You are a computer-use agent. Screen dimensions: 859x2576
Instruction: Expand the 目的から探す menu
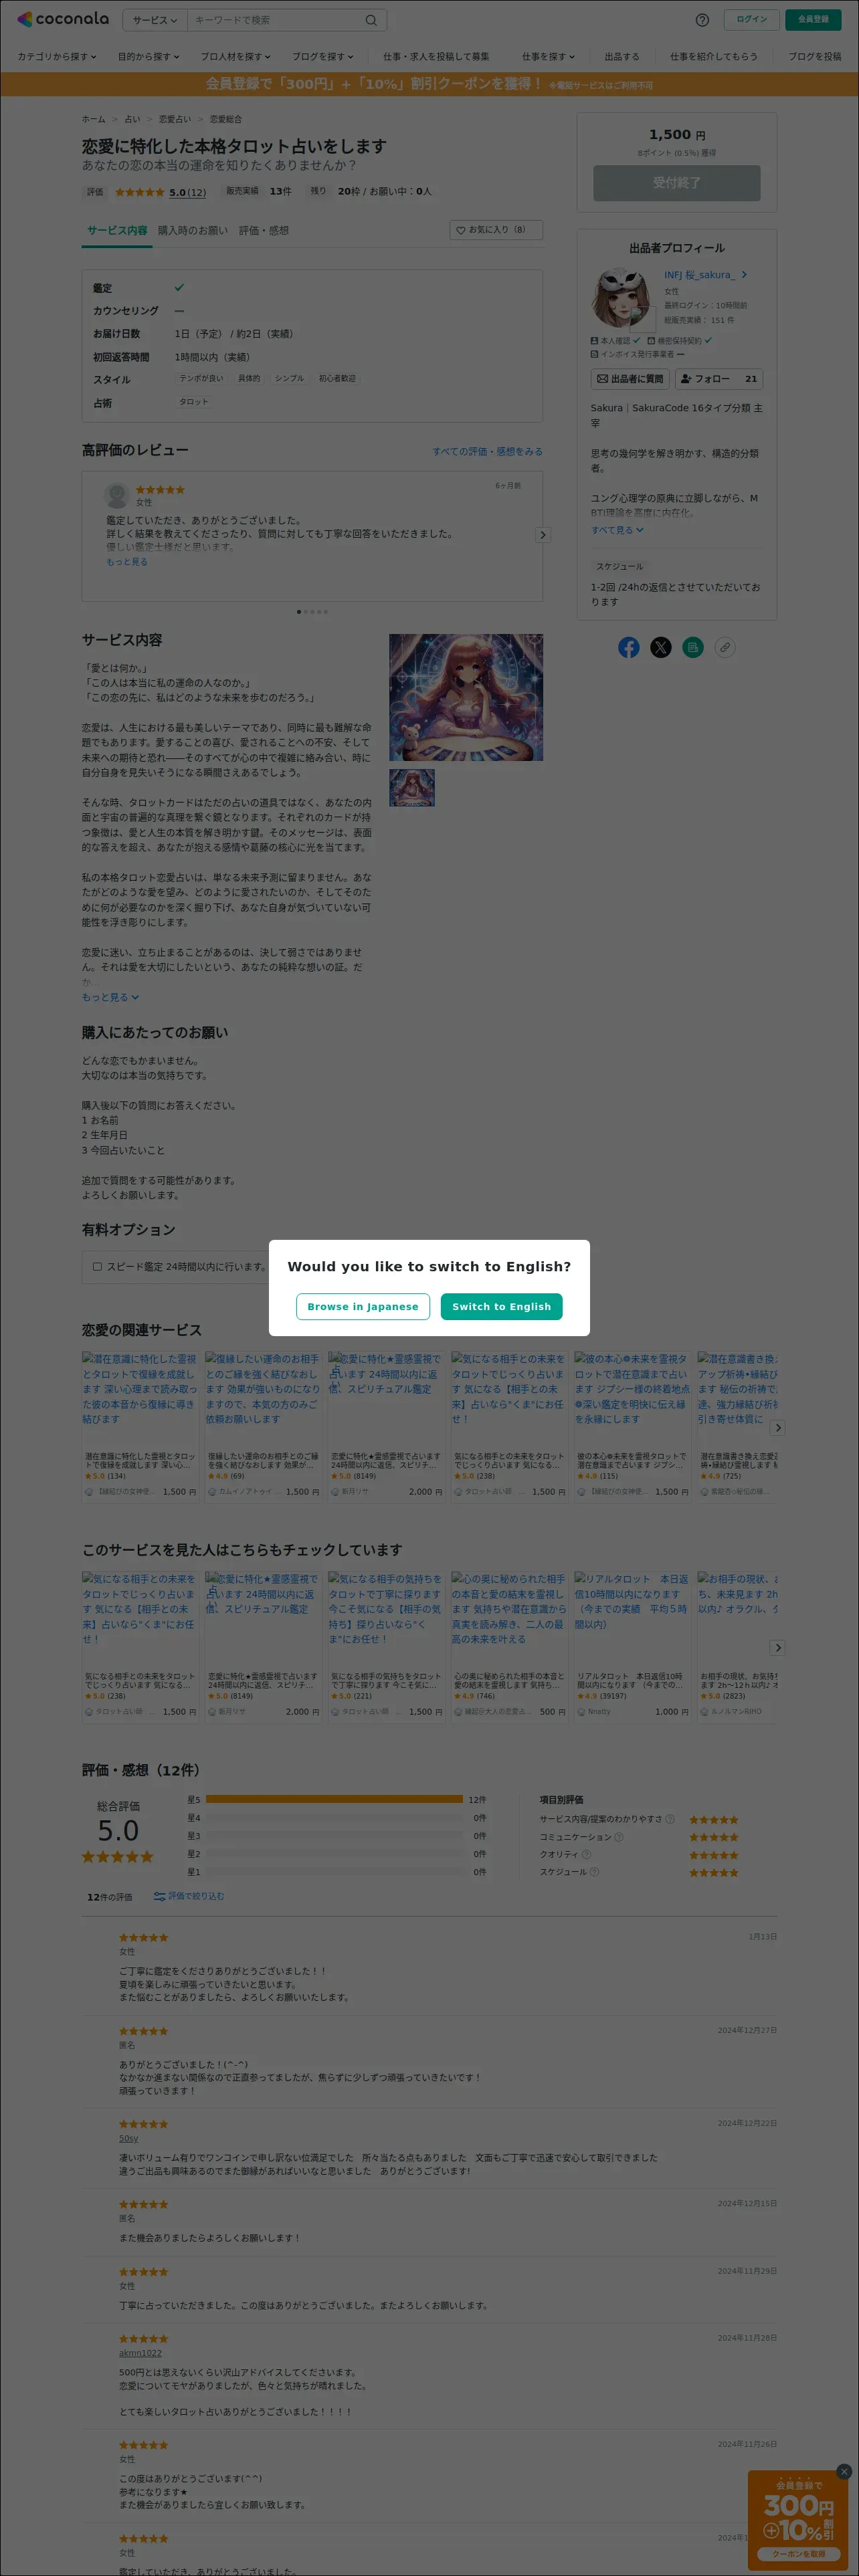[149, 57]
